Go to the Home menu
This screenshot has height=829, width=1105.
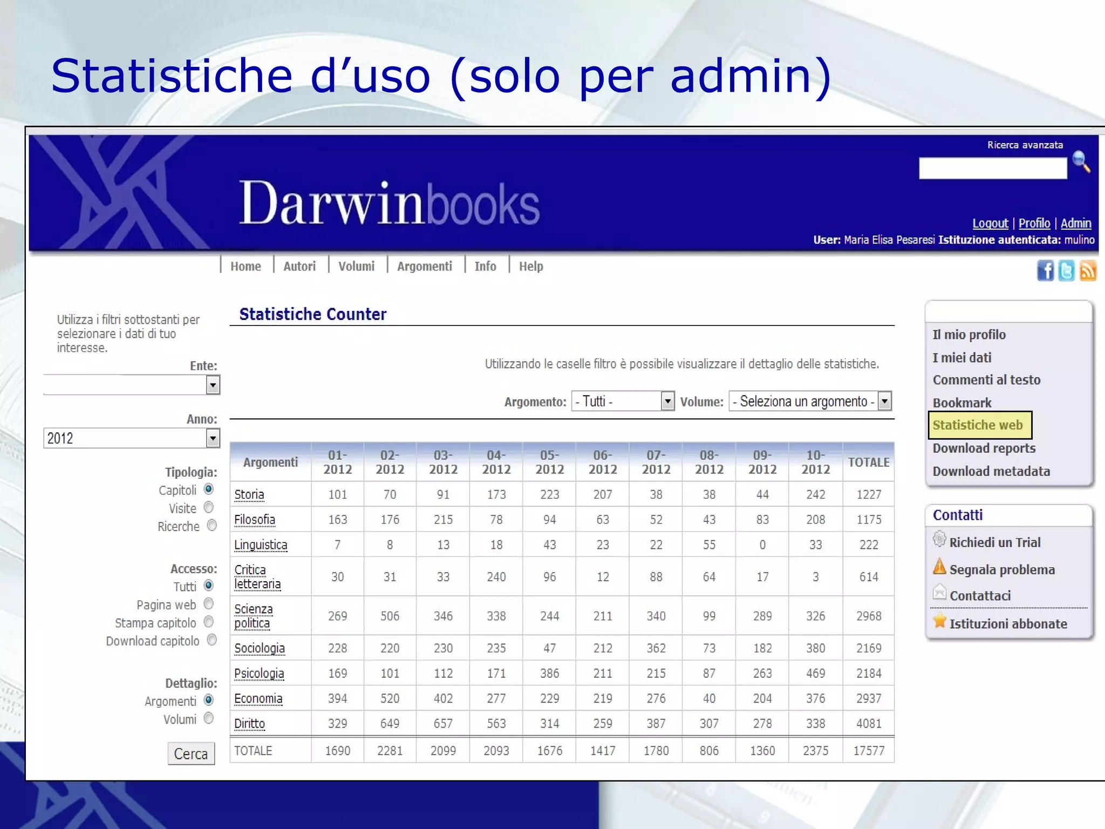(x=245, y=266)
